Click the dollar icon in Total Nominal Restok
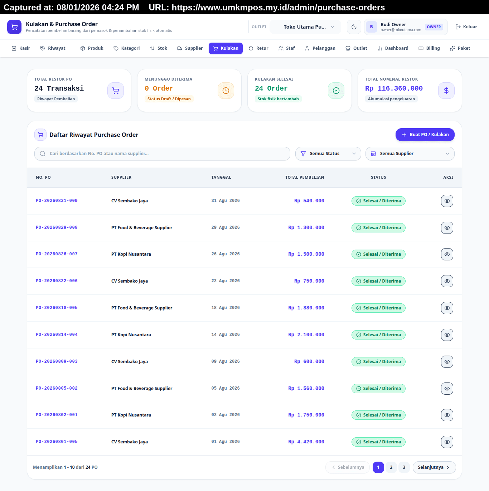Image resolution: width=489 pixels, height=491 pixels. (x=446, y=91)
